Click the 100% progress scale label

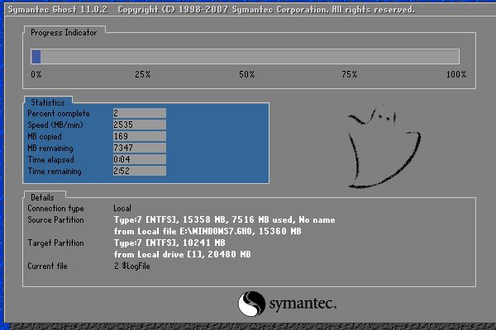(x=456, y=74)
